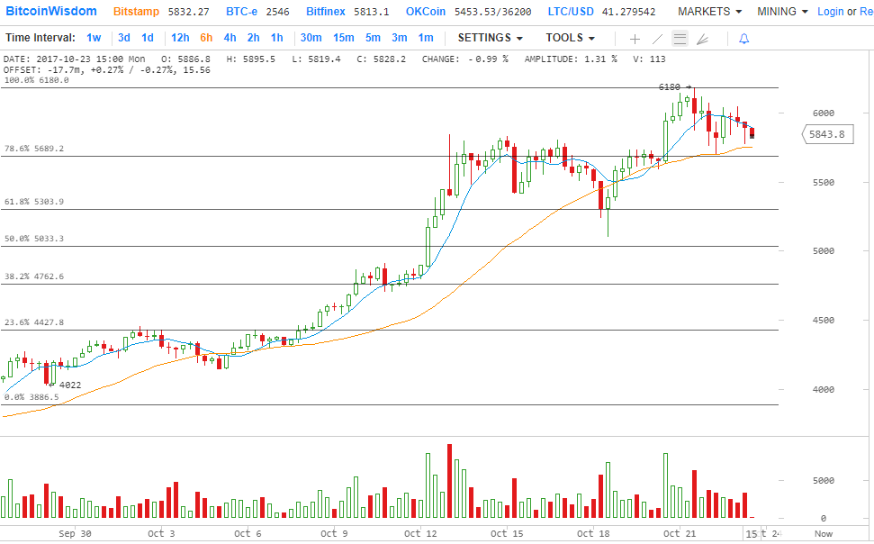
Task: Open the TOOLS dropdown menu
Action: tap(570, 38)
